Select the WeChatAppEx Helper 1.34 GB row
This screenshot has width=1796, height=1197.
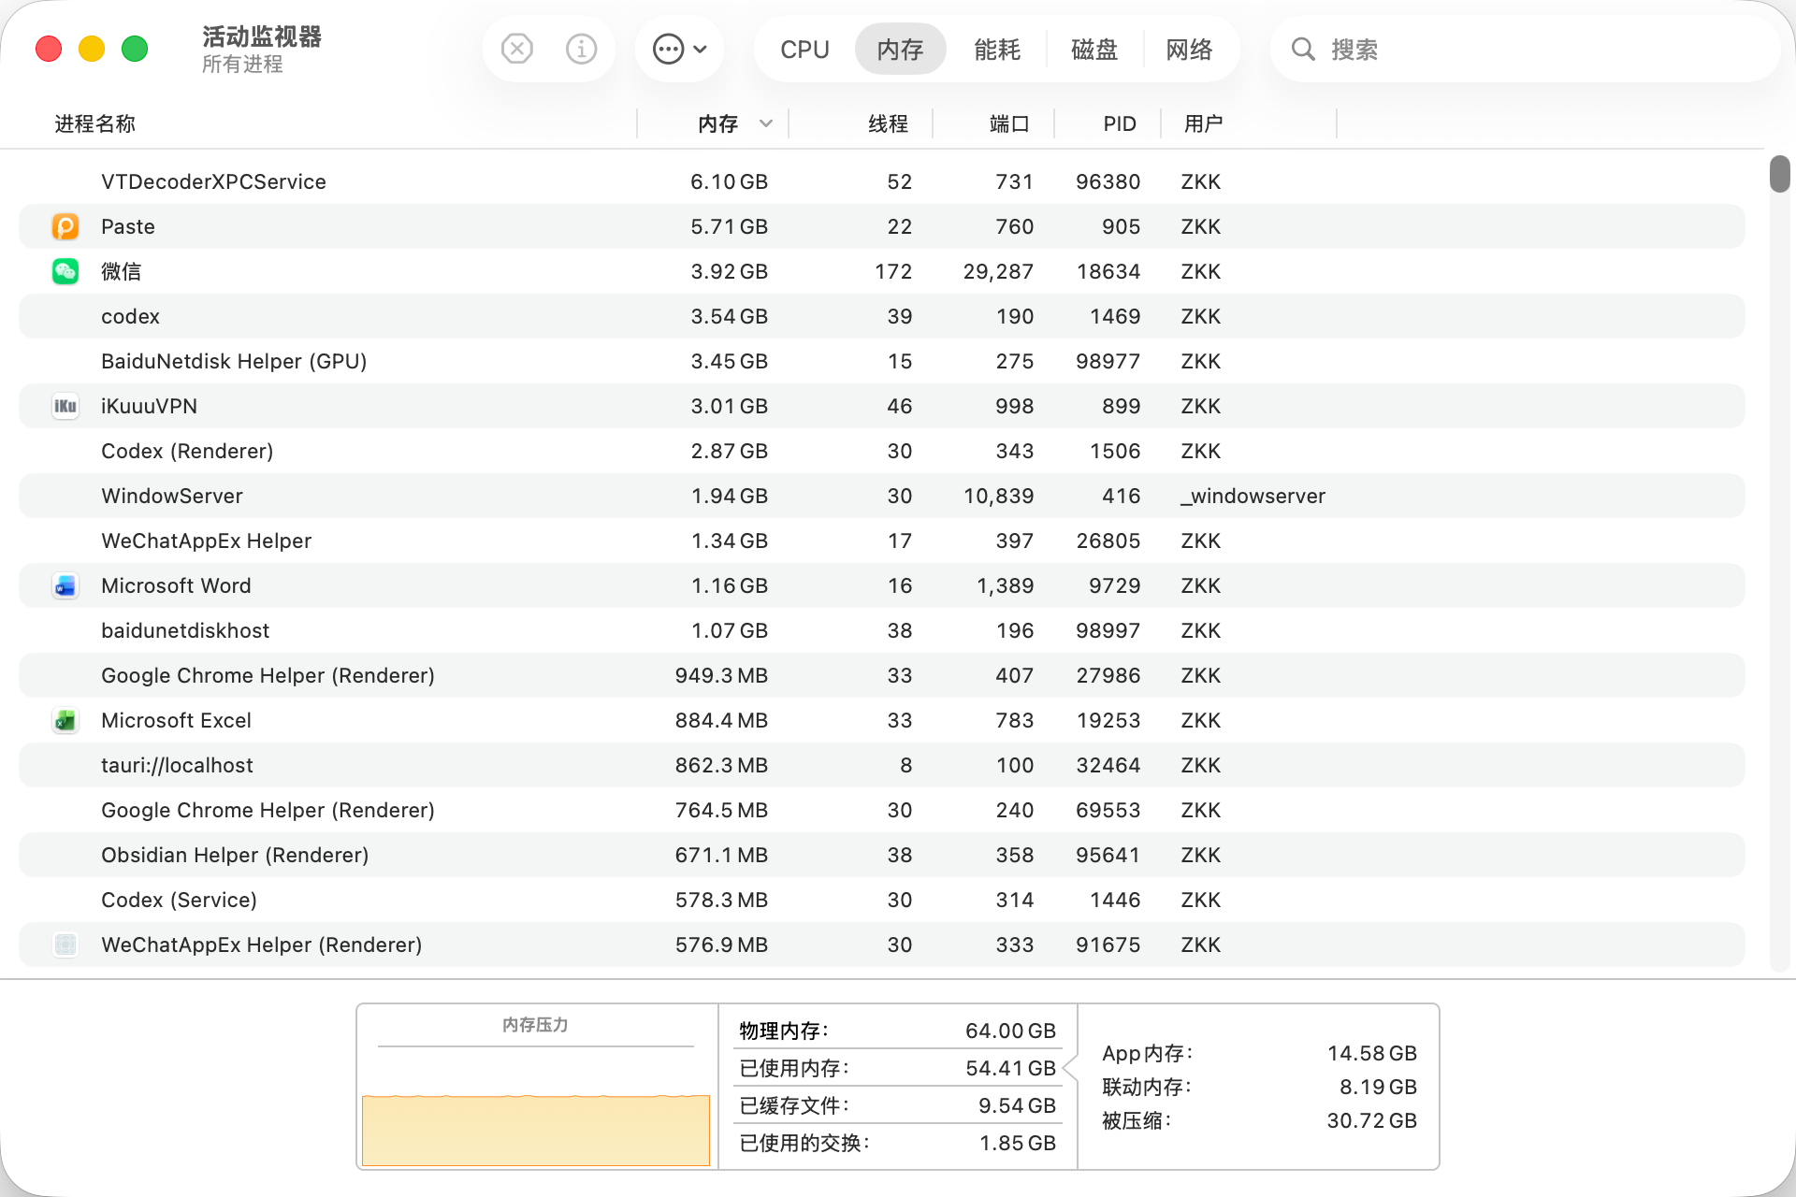click(x=882, y=541)
